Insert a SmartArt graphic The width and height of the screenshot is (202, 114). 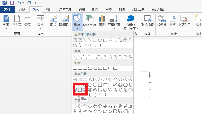[x=89, y=21]
